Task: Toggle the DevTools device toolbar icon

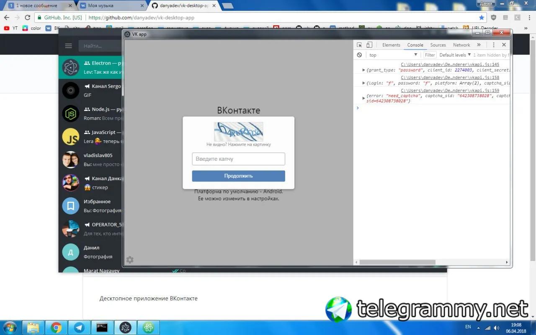Action: [369, 45]
